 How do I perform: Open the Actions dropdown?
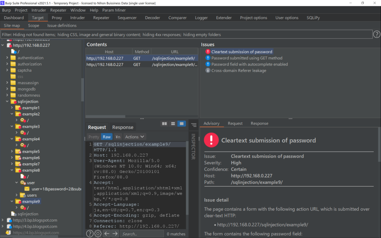coord(135,137)
